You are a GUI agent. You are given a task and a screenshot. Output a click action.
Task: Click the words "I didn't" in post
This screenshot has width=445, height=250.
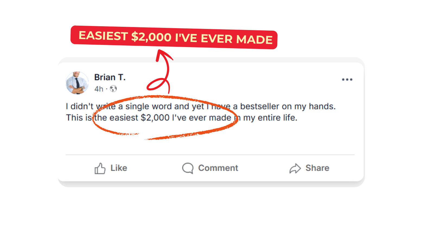[x=80, y=106]
